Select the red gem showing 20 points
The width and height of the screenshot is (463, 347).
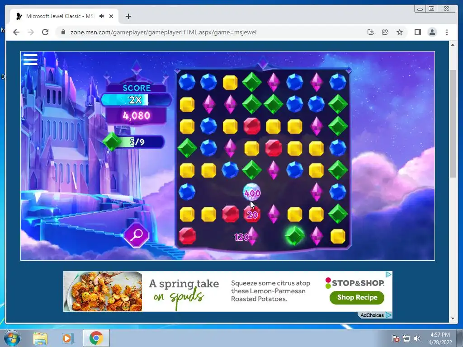(252, 214)
